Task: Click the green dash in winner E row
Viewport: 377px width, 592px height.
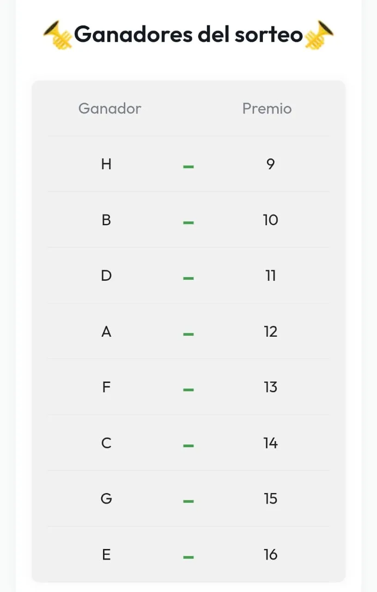Action: (188, 557)
